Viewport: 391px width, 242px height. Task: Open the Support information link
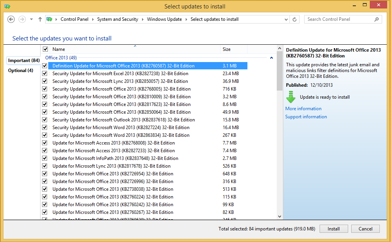[306, 117]
